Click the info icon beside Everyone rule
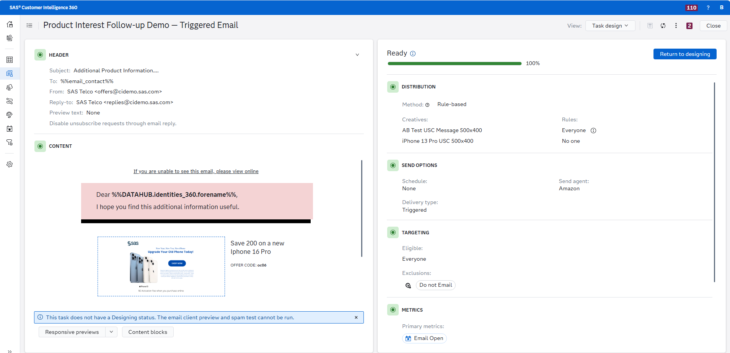The width and height of the screenshot is (730, 353). pos(593,131)
